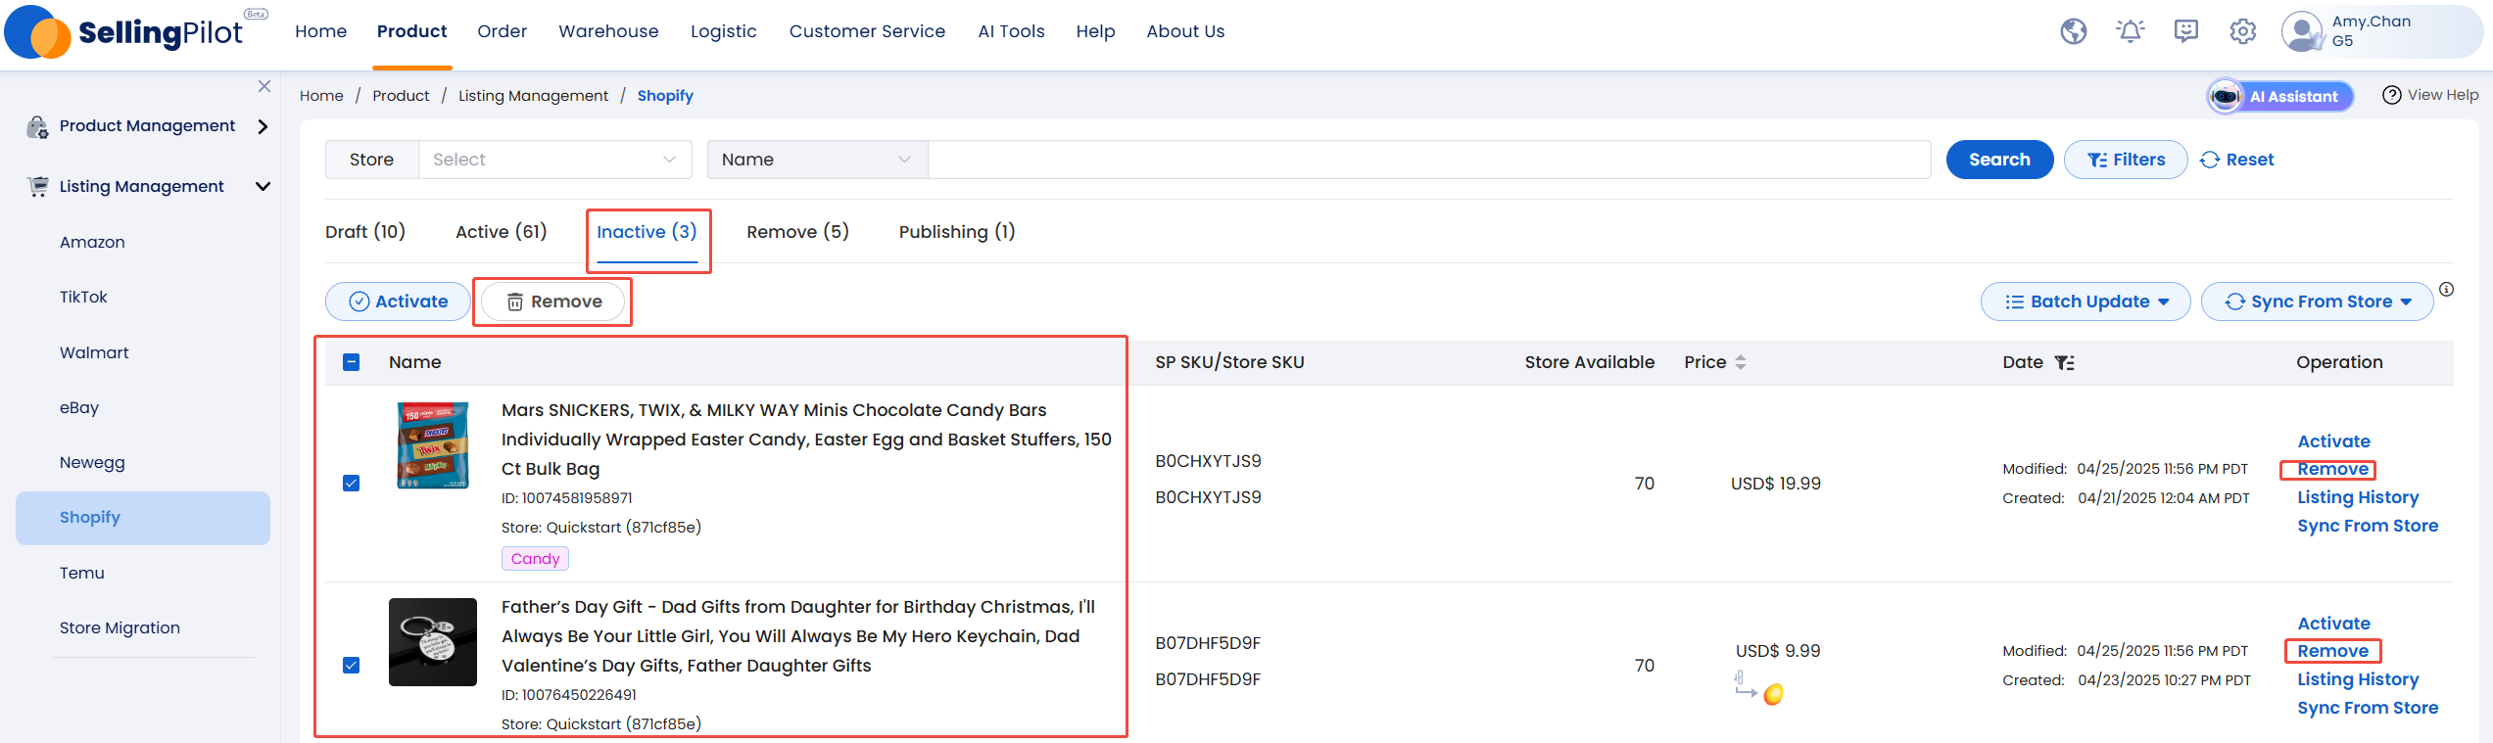
Task: Switch to the Remove (5) tab
Action: [797, 232]
